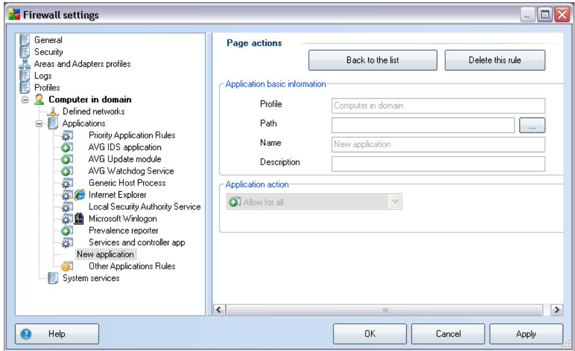Image resolution: width=575 pixels, height=351 pixels.
Task: Select Generic Host Process entry
Action: [127, 183]
